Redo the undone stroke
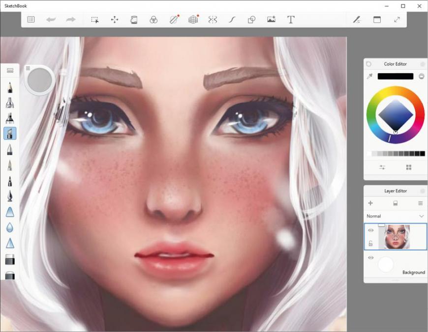 click(x=71, y=20)
